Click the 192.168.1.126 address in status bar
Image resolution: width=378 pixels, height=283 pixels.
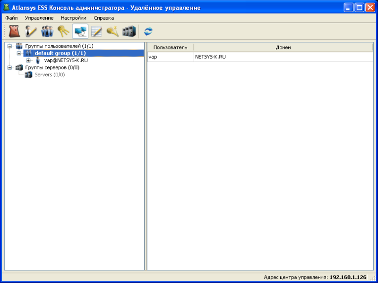coord(348,277)
